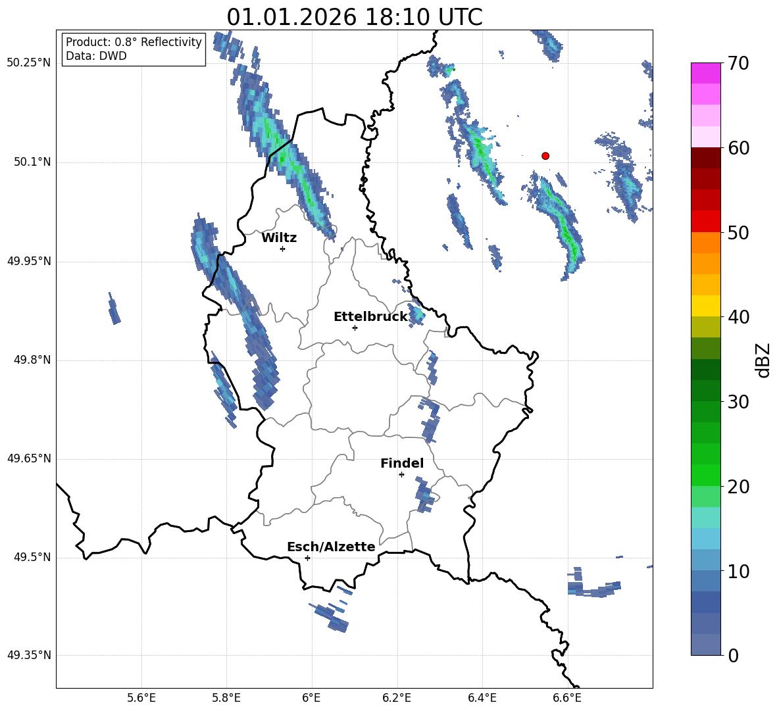Click the magenta top colorbar segment
The height and width of the screenshot is (711, 779).
point(706,73)
